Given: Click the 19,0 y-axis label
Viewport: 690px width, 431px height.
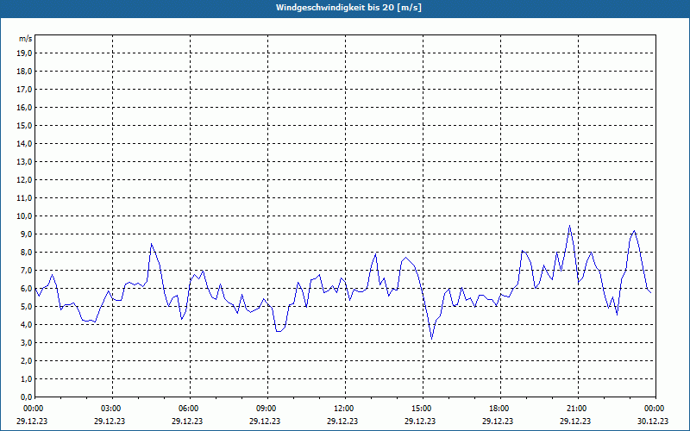Looking at the screenshot, I should [x=24, y=53].
